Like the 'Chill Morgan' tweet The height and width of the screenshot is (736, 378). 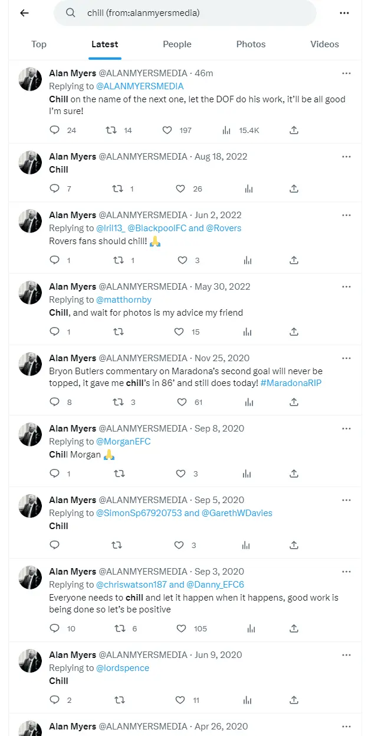(x=182, y=474)
